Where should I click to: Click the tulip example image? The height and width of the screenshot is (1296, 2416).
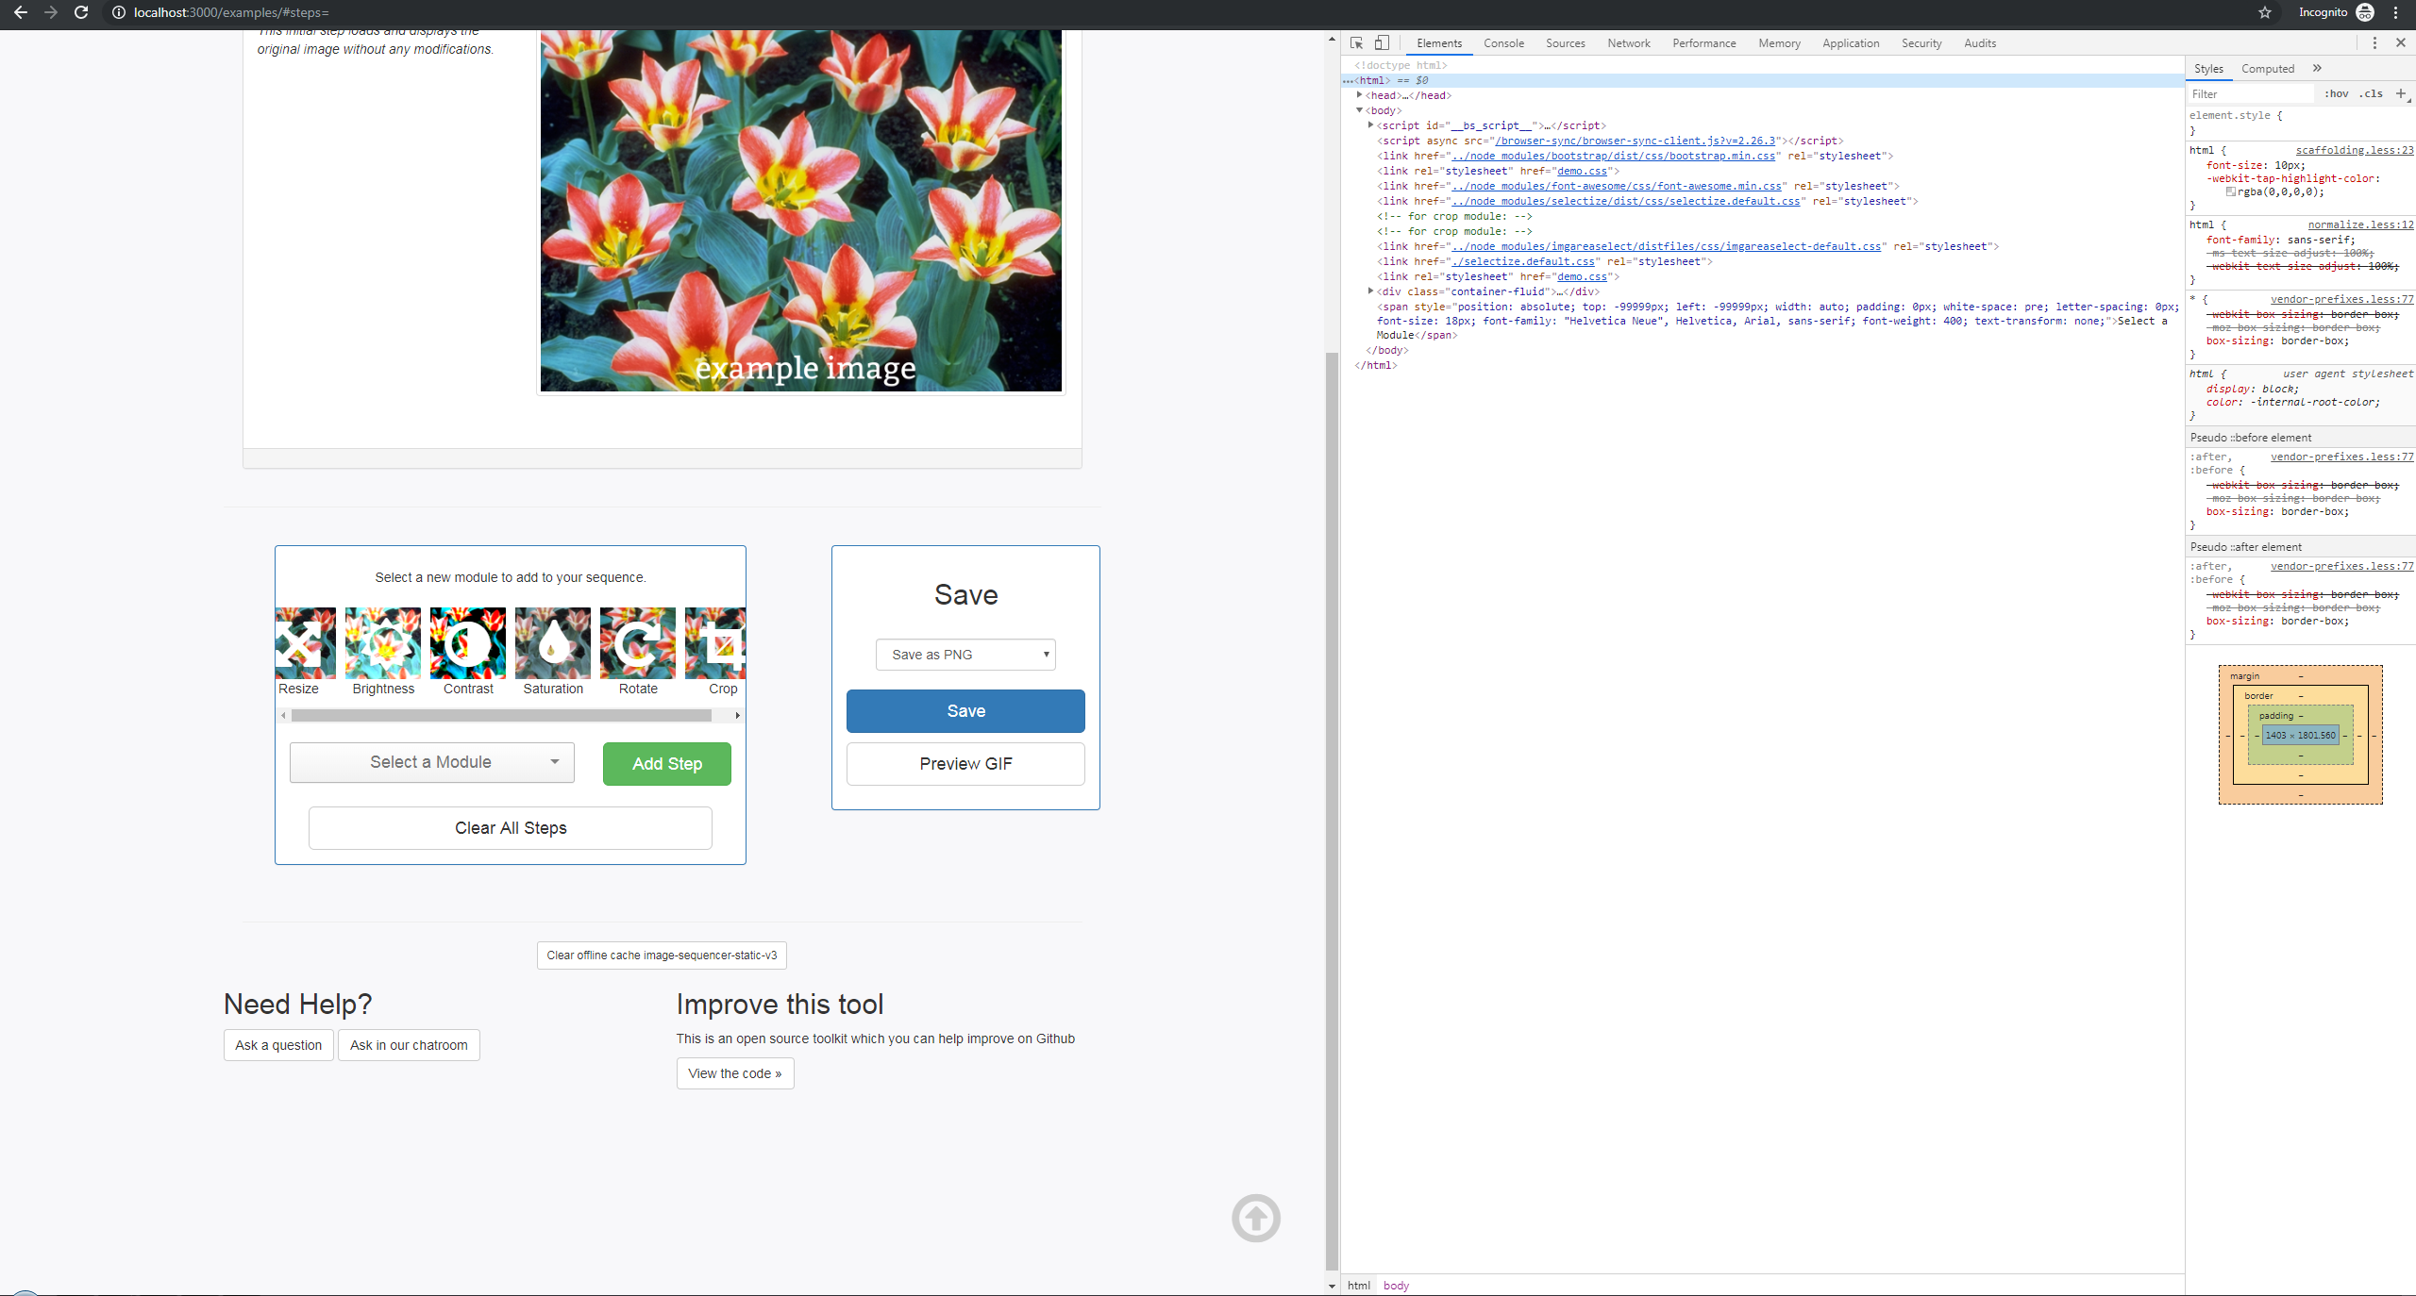801,210
